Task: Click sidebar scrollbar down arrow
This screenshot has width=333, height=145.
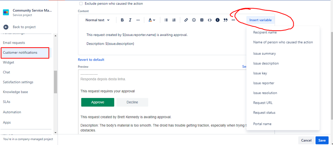Action: pyautogui.click(x=55, y=132)
